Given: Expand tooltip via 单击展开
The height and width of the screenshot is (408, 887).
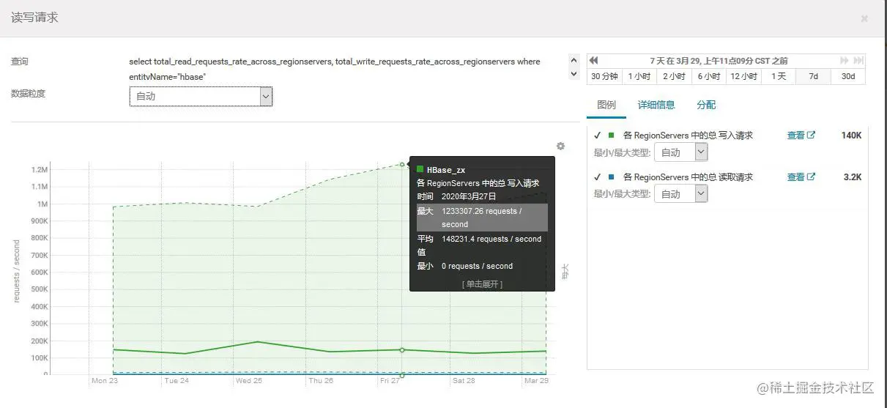Looking at the screenshot, I should click(x=482, y=284).
